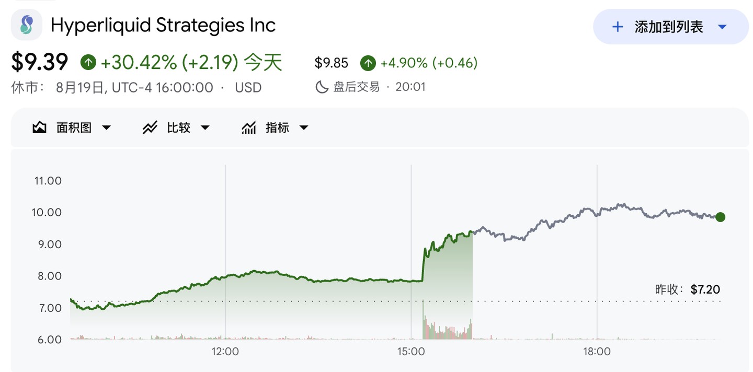753x372 pixels.
Task: Click the 昨收 $7.20 previous close label
Action: point(688,289)
